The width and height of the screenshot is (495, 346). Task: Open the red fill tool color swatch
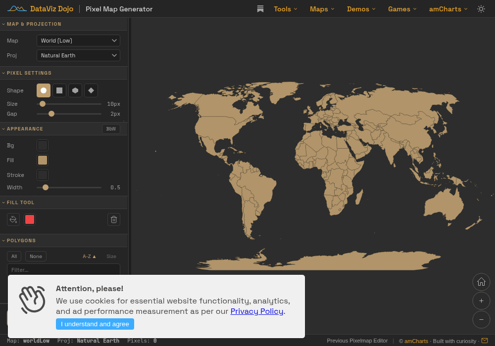point(30,219)
